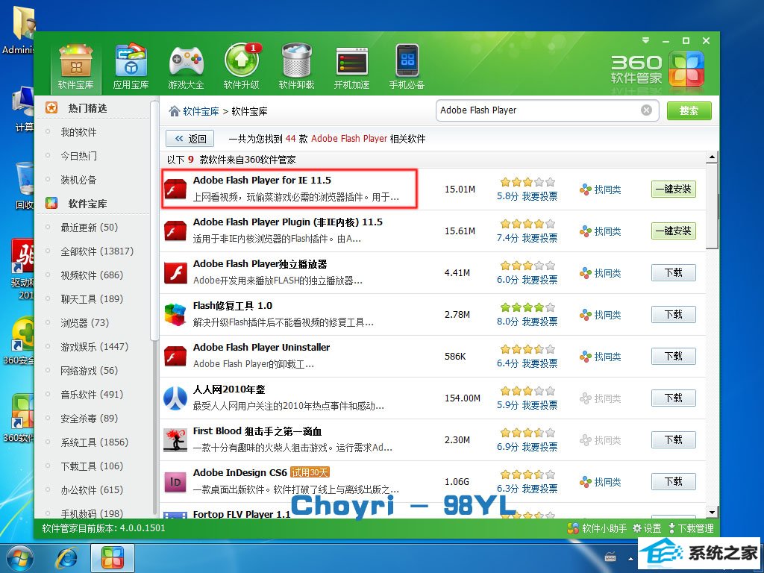一键安装 Adobe Flash Player for IE
Image resolution: width=764 pixels, height=573 pixels.
674,189
